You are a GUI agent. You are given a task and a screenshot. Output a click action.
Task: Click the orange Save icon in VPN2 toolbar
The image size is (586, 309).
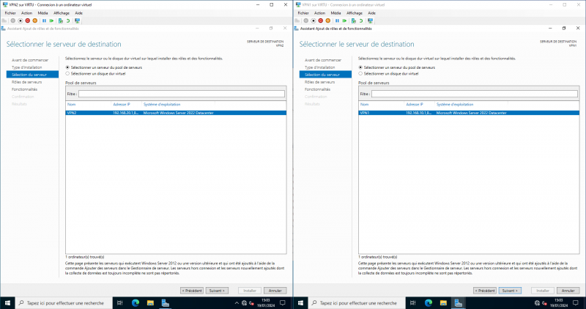point(34,21)
